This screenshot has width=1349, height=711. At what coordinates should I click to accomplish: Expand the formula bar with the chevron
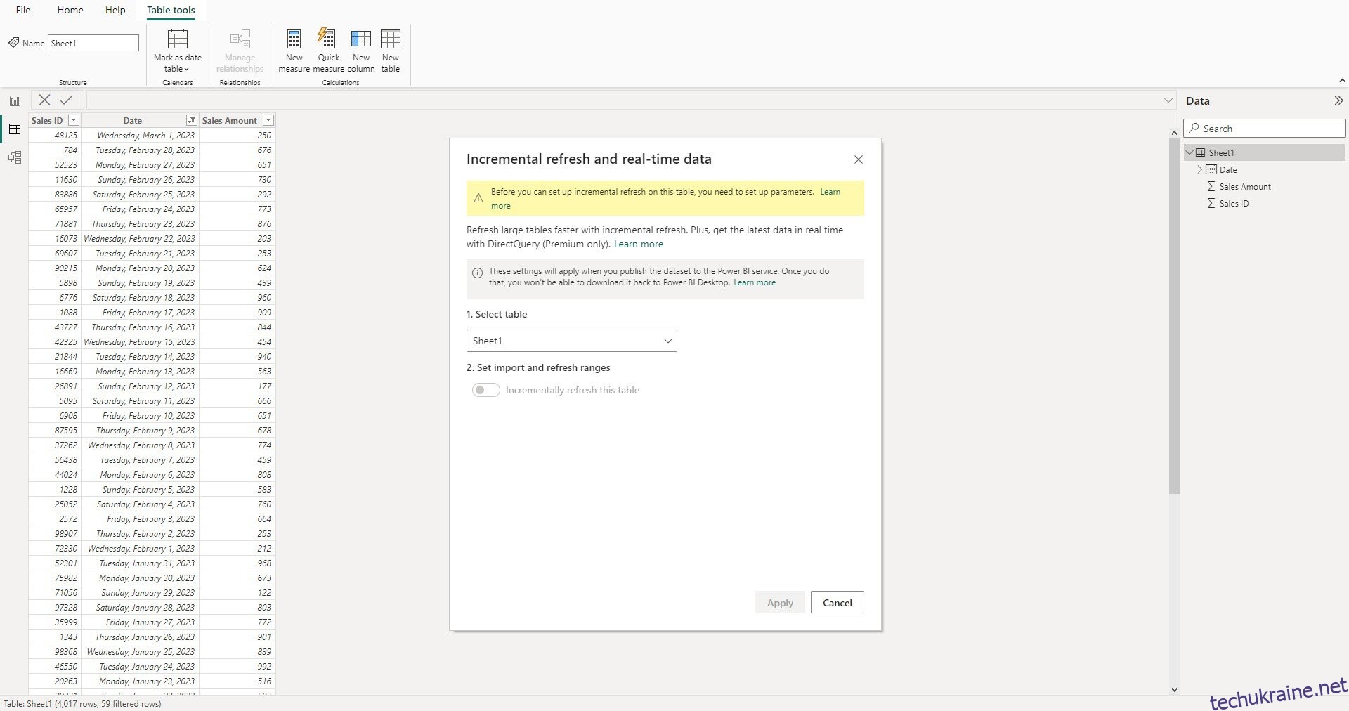[x=1168, y=100]
